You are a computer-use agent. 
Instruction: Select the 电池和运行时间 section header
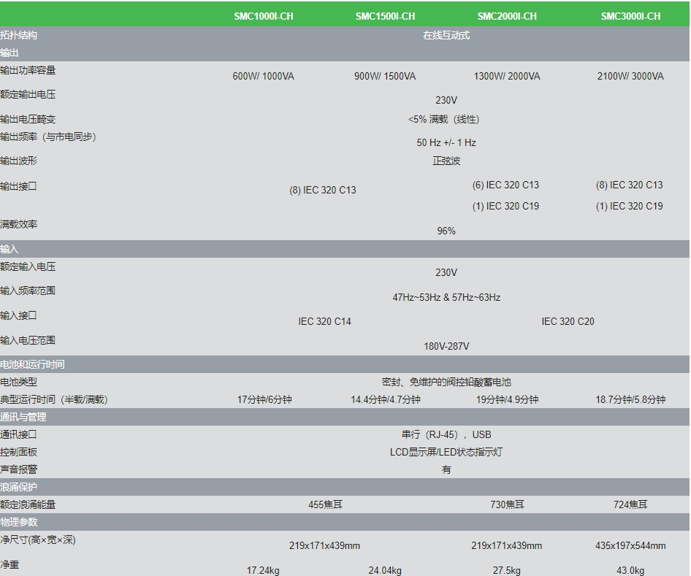pos(32,364)
